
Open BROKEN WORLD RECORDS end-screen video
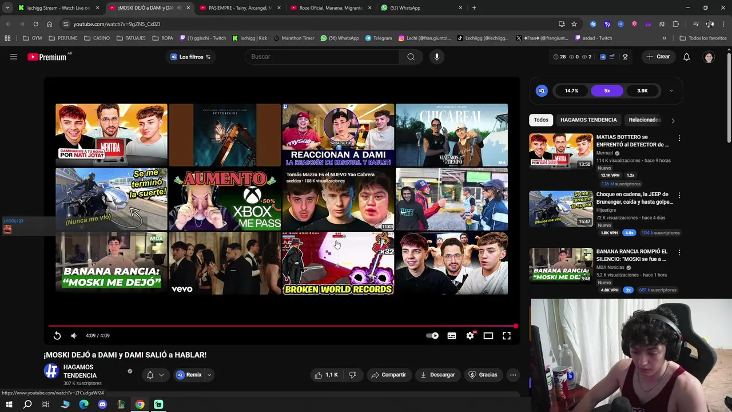pyautogui.click(x=338, y=263)
